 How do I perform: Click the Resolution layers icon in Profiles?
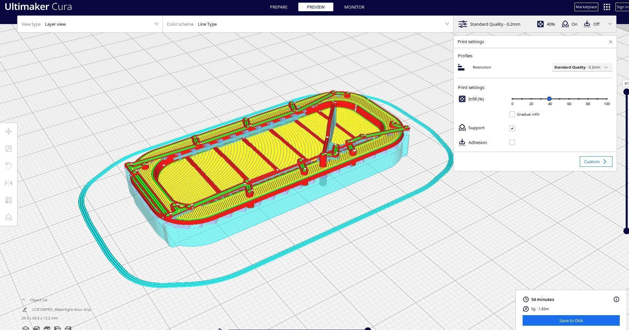tap(462, 67)
